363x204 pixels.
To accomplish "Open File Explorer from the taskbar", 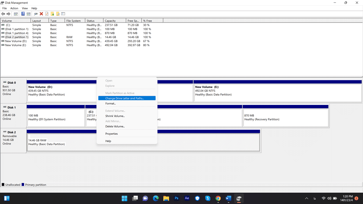I will 166,198.
